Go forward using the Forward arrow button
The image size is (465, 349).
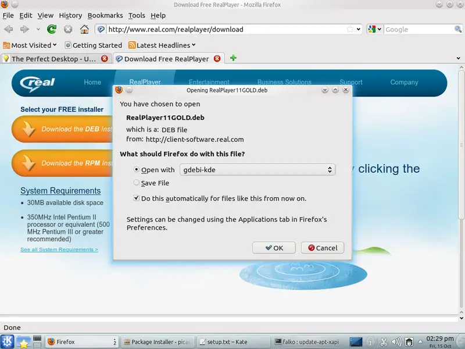coord(24,29)
